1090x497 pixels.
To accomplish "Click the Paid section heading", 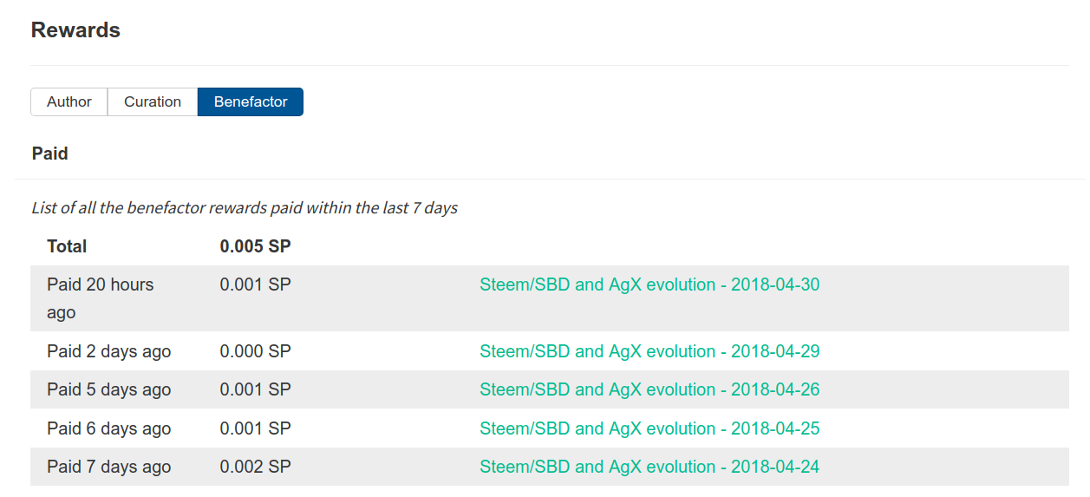I will coord(50,154).
